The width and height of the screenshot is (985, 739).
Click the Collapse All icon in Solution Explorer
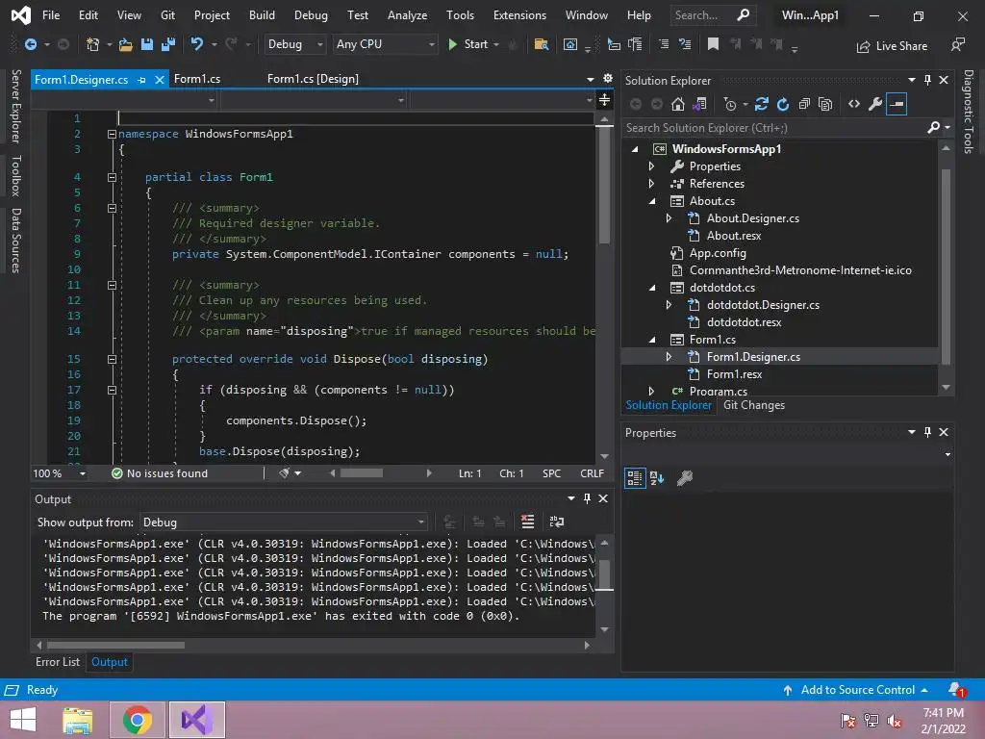pos(804,104)
